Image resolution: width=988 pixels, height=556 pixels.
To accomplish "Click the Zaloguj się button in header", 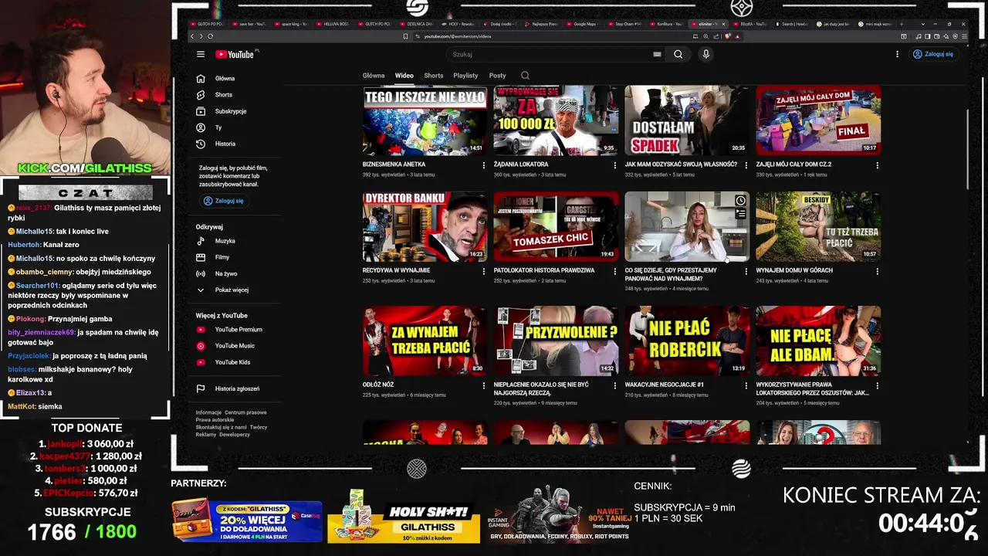I will (x=933, y=54).
